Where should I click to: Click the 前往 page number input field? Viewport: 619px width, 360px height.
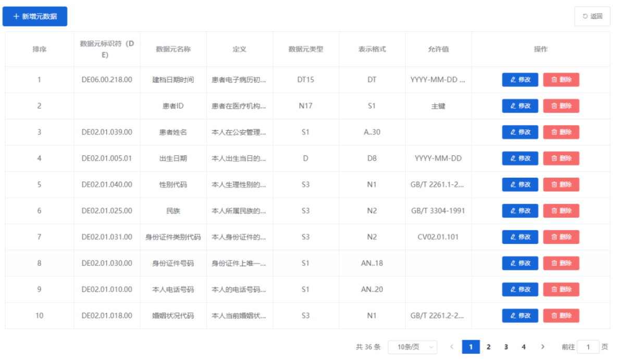coord(588,347)
